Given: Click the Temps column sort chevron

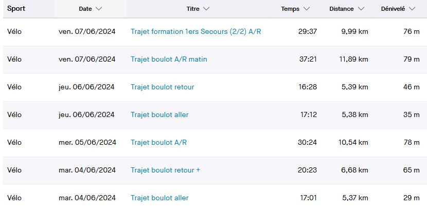Looking at the screenshot, I should coord(307,9).
